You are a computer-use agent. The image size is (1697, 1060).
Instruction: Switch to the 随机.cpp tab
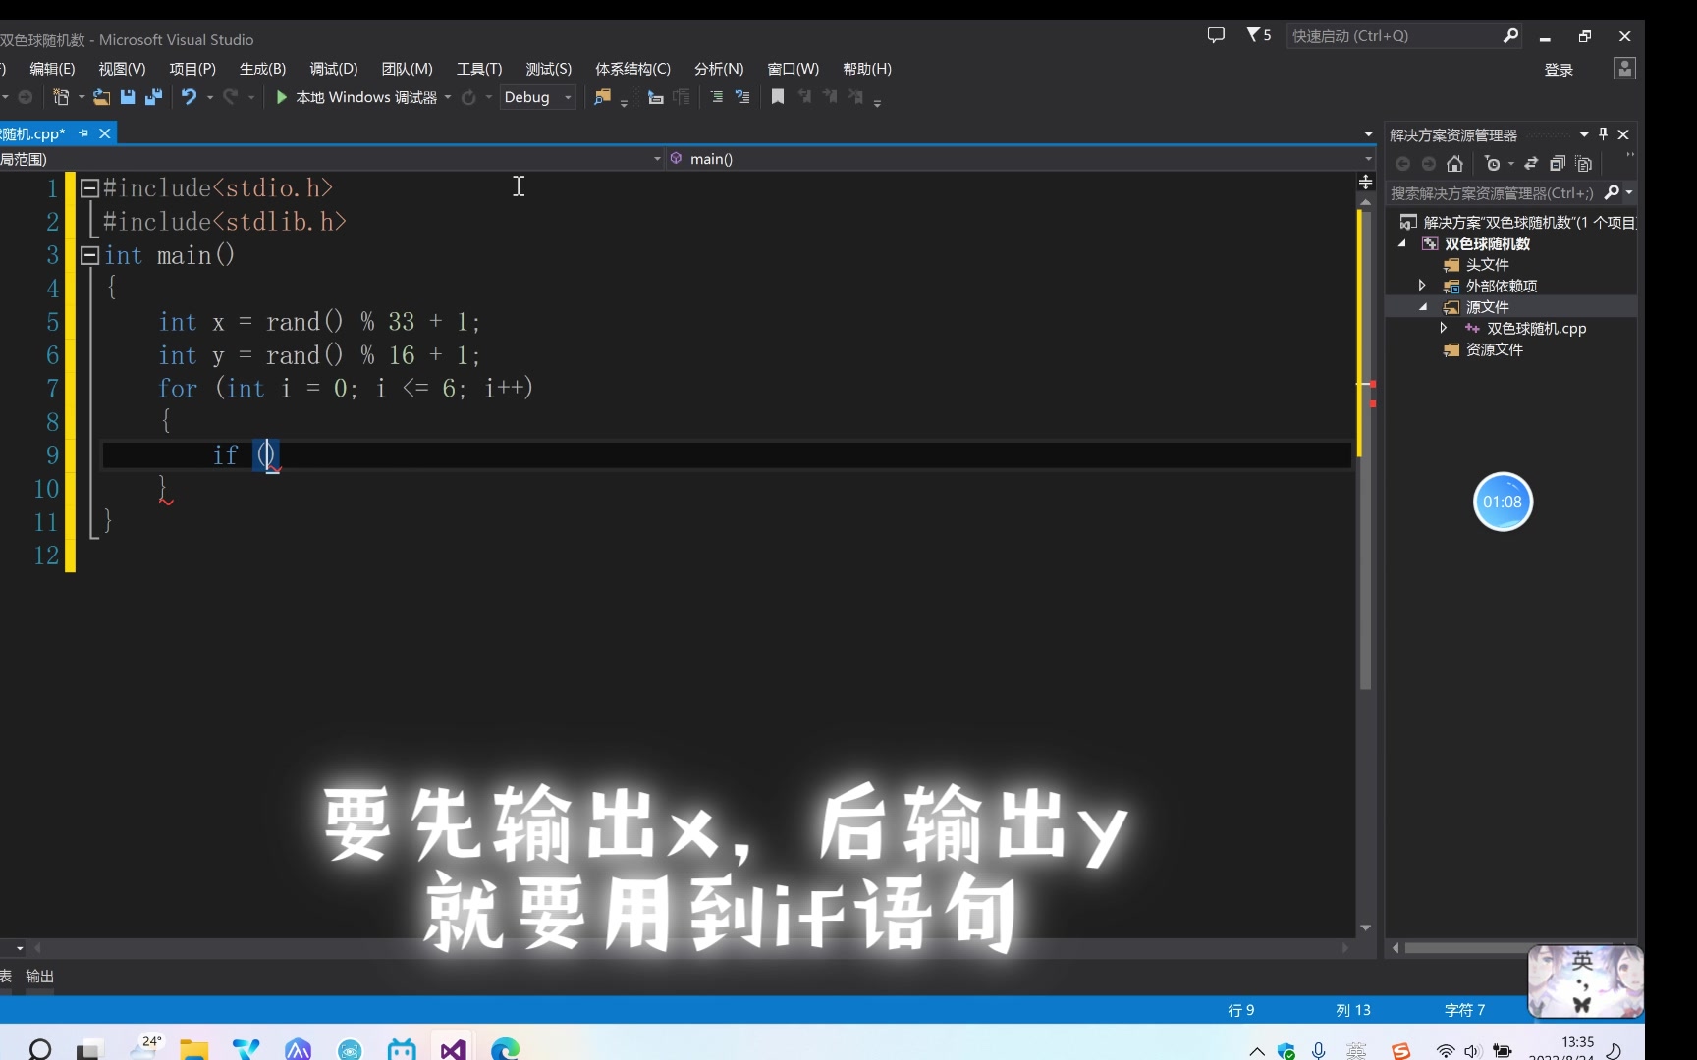pyautogui.click(x=34, y=132)
